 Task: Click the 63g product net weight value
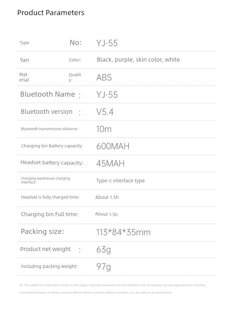[103, 250]
